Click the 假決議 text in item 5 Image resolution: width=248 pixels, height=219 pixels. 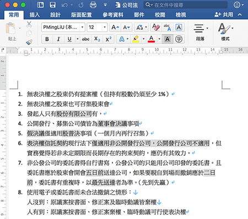[x=36, y=133]
